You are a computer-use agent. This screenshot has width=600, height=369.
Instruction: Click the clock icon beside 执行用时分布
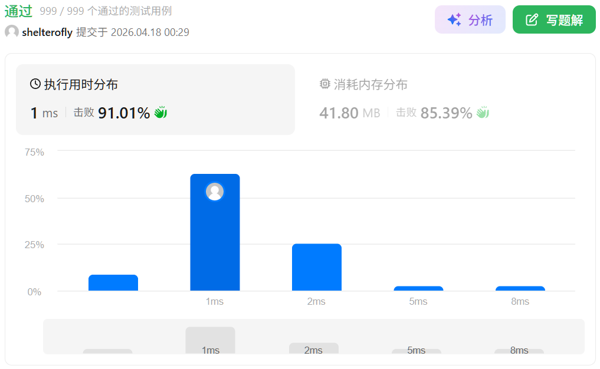(35, 84)
